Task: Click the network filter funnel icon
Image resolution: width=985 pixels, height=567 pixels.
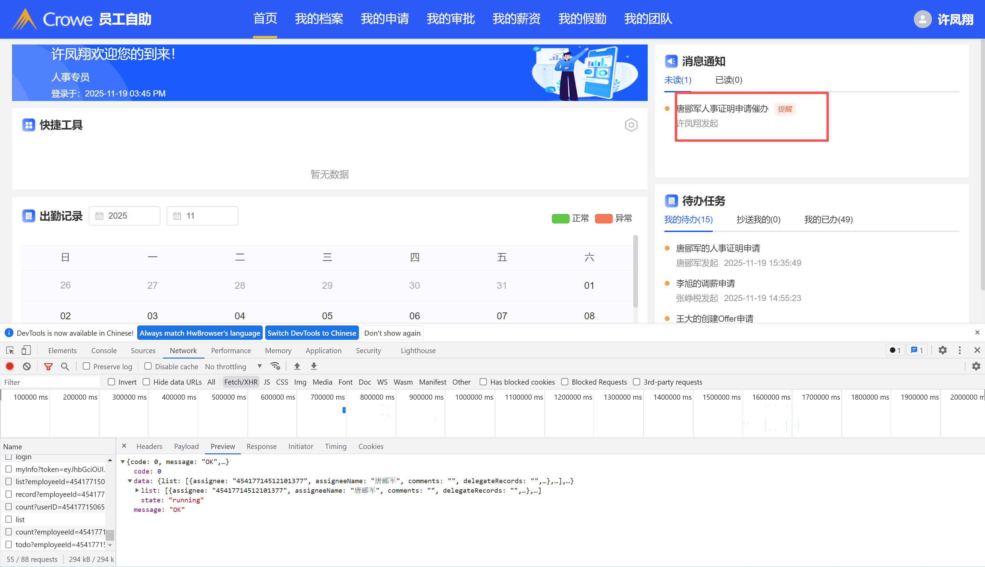Action: (48, 366)
